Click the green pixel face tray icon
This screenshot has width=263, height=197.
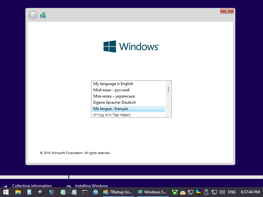coord(175,192)
